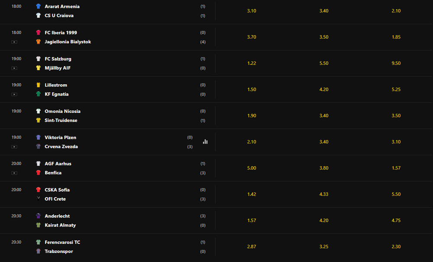433x262 pixels.
Task: Click Benfica red jersey icon
Action: click(39, 173)
